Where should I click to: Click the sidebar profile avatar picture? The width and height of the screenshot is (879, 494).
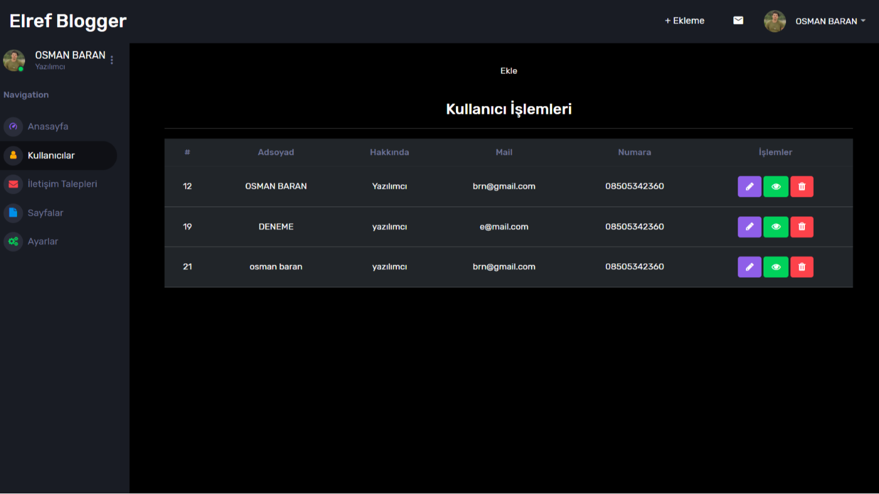14,60
